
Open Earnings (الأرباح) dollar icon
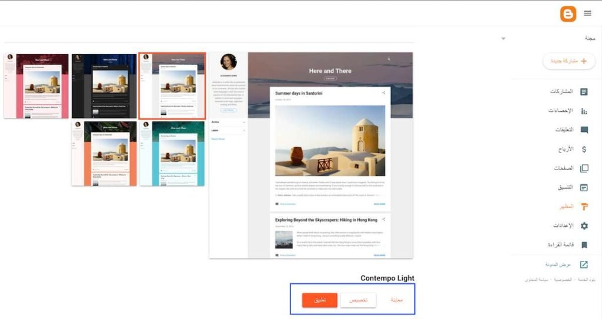(x=584, y=150)
